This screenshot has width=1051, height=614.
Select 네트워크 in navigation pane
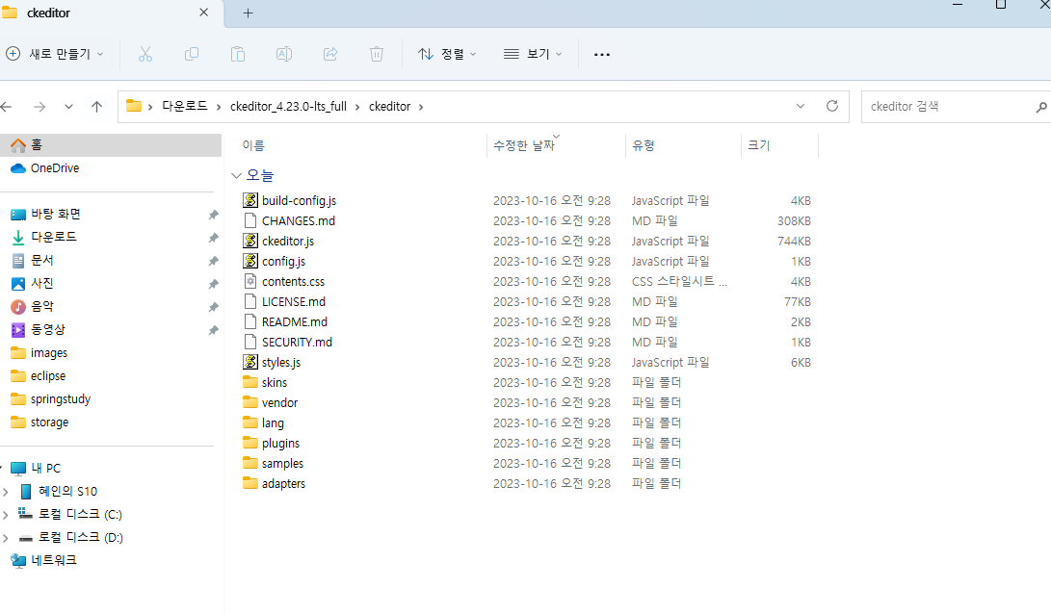[54, 560]
